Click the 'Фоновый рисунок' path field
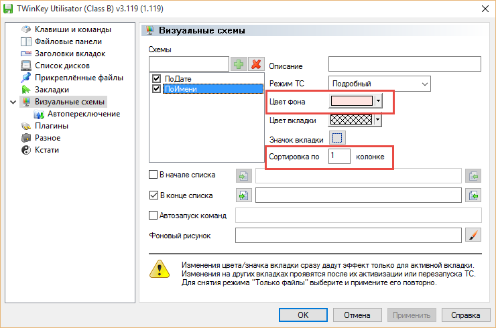Viewport: 496px width, 328px height. click(349, 235)
